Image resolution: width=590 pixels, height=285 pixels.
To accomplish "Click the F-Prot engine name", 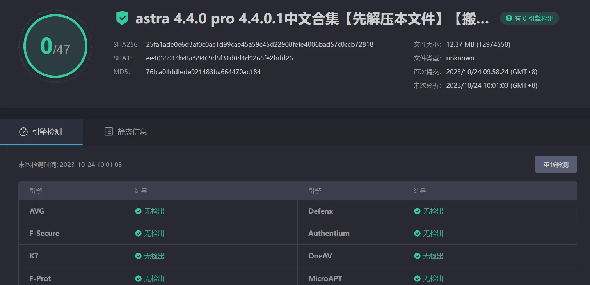I will [40, 279].
